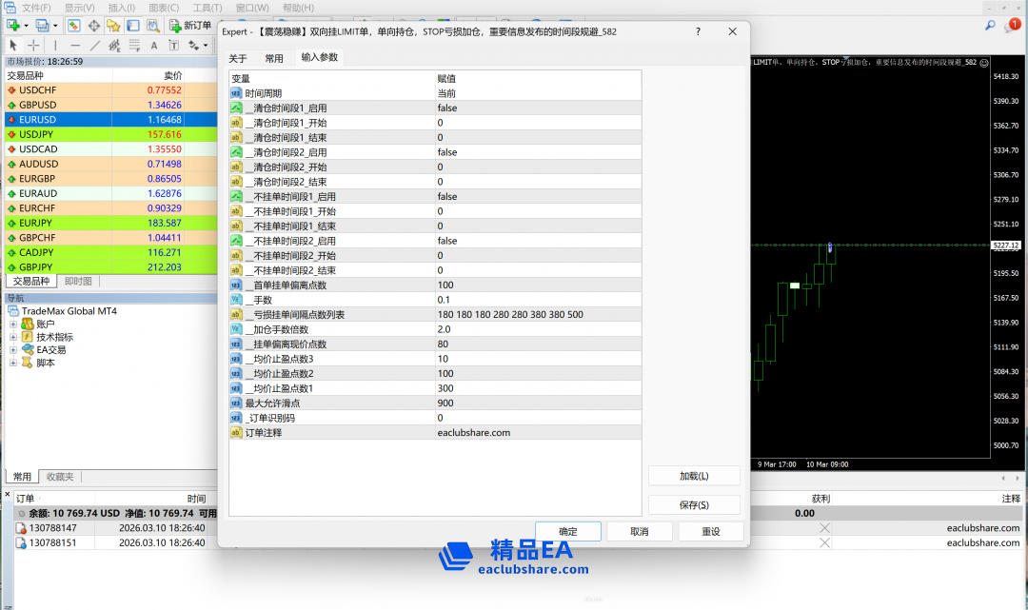
Task: Select the trendline drawing tool
Action: coord(95,45)
